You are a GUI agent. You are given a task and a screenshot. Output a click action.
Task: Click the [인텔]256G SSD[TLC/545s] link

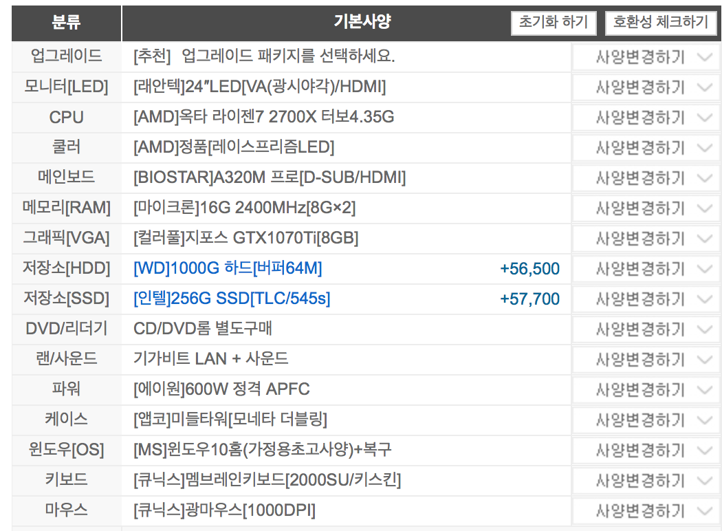(x=232, y=299)
